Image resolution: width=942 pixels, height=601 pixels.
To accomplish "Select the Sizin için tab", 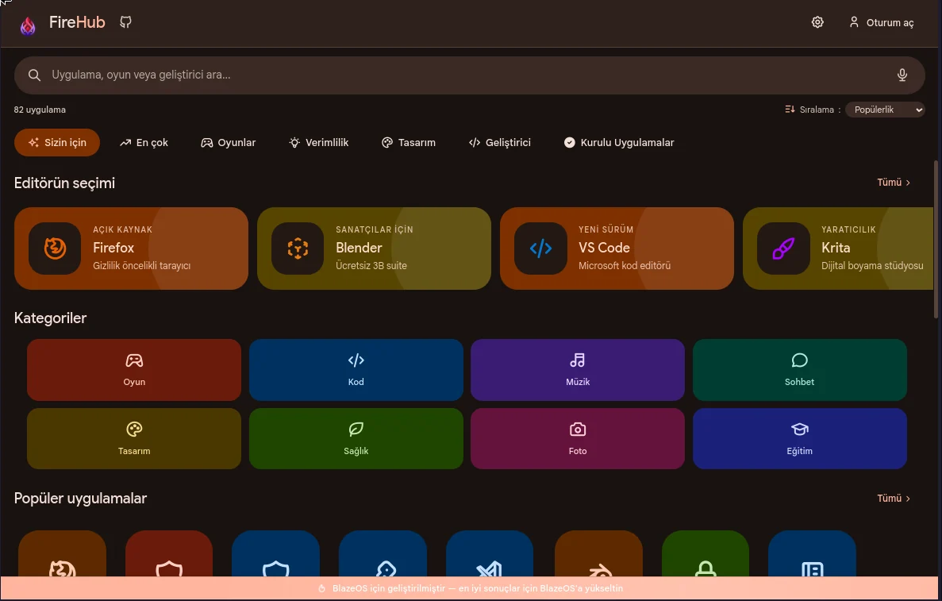I will pyautogui.click(x=57, y=142).
